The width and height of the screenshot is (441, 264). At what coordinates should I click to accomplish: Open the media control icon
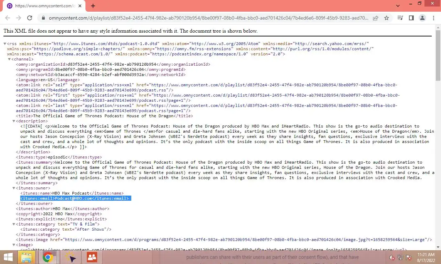[400, 18]
